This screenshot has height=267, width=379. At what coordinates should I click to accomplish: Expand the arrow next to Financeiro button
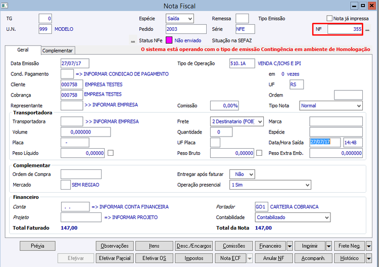tap(290, 246)
